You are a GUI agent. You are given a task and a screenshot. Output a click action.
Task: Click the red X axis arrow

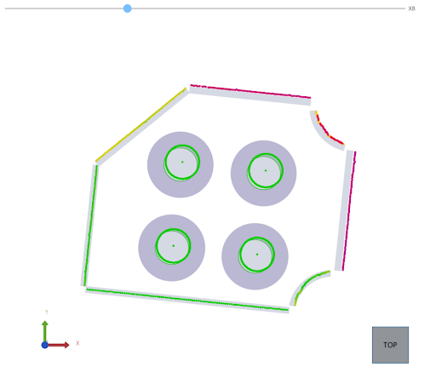[59, 345]
